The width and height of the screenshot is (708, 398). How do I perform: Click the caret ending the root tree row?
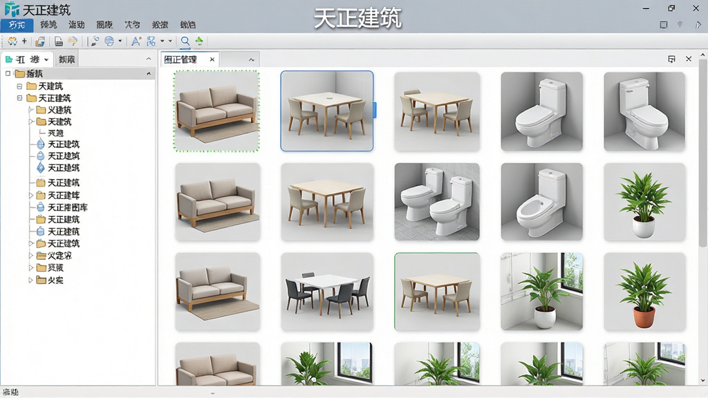(149, 73)
